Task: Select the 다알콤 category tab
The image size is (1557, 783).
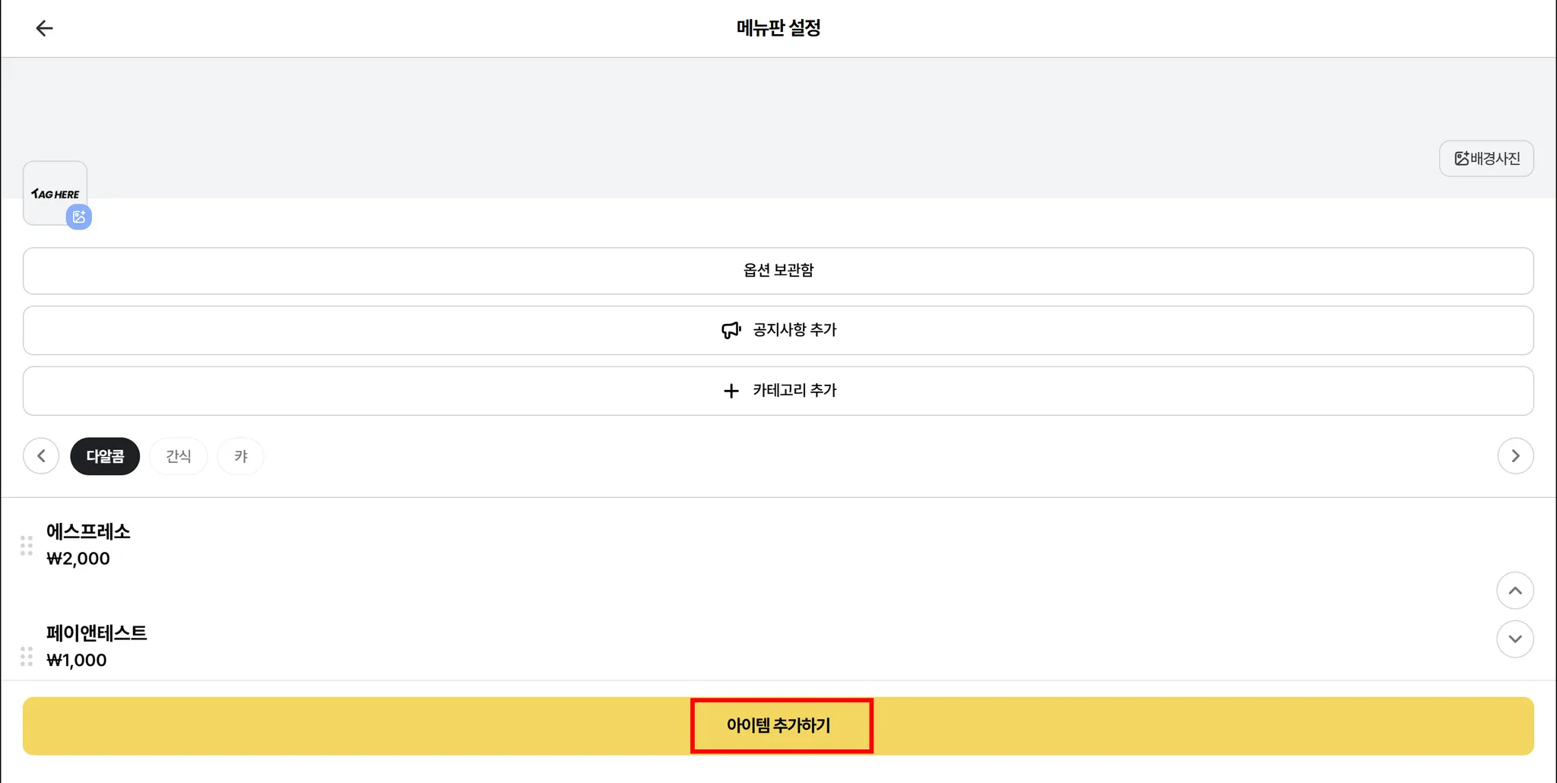Action: coord(105,456)
